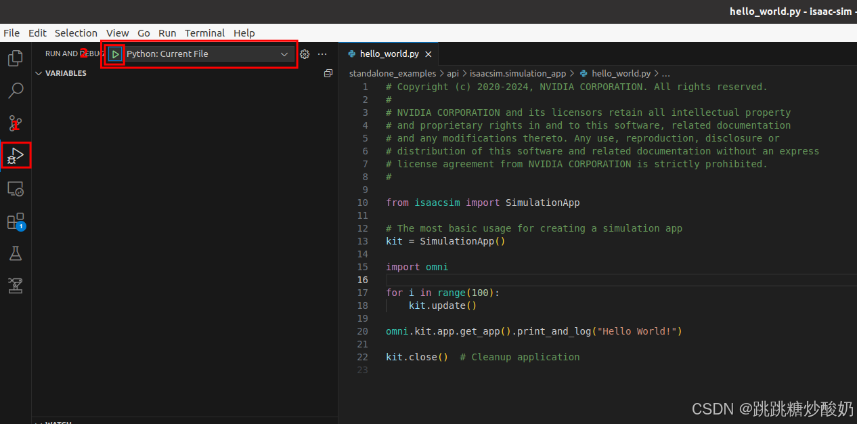Open the Terminal menu
857x424 pixels.
[x=204, y=33]
